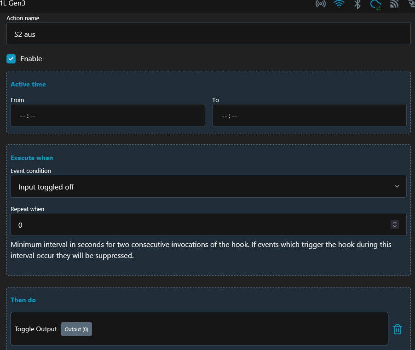Click the Then do section heading
The image size is (415, 350).
[23, 300]
